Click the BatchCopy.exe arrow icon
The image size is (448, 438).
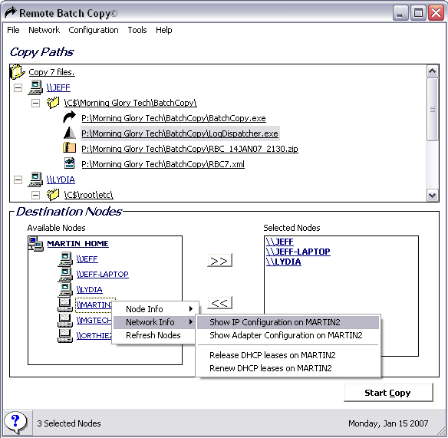70,117
